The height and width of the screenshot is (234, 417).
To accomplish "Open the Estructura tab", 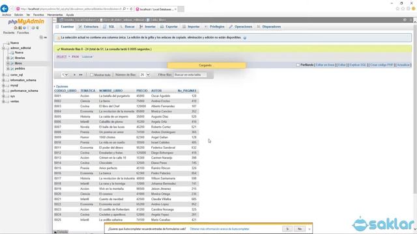I will pos(89,27).
